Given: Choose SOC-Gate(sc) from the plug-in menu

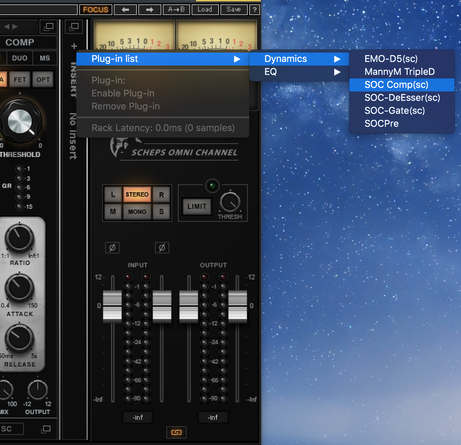Looking at the screenshot, I should [402, 111].
